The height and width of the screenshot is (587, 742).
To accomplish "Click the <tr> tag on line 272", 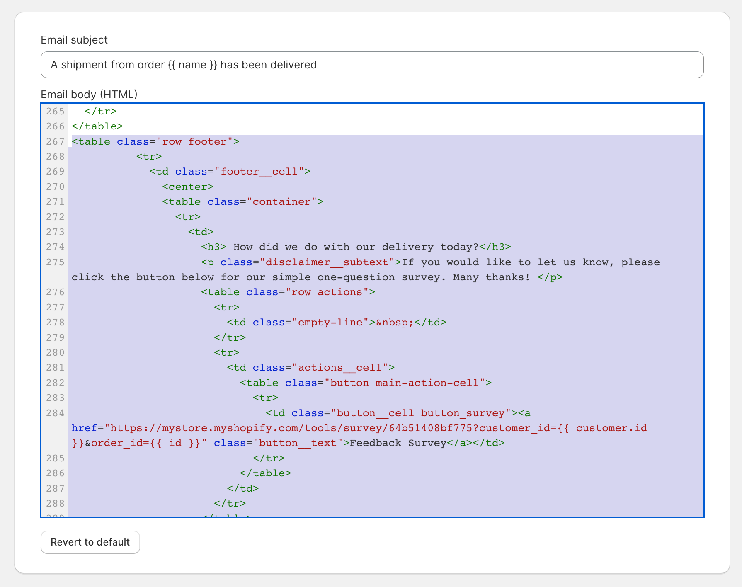I will pos(188,217).
